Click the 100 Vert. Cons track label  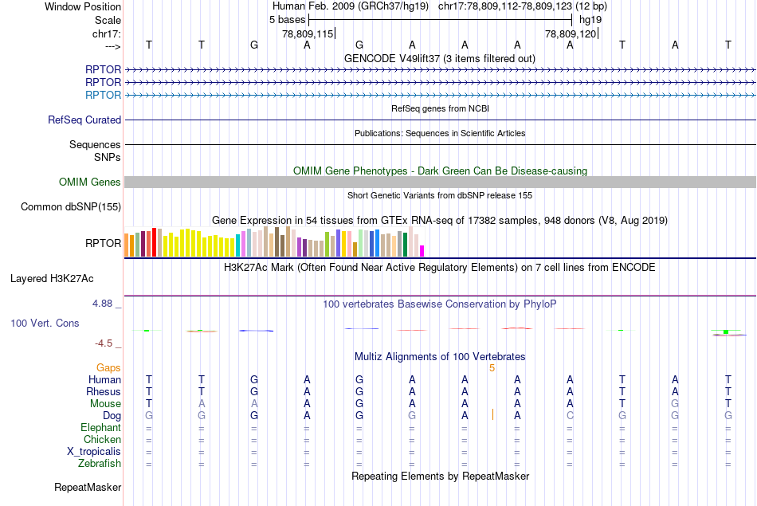pos(45,323)
